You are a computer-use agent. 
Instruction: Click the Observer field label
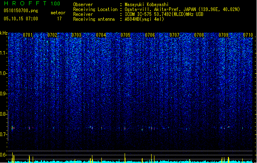(83, 4)
